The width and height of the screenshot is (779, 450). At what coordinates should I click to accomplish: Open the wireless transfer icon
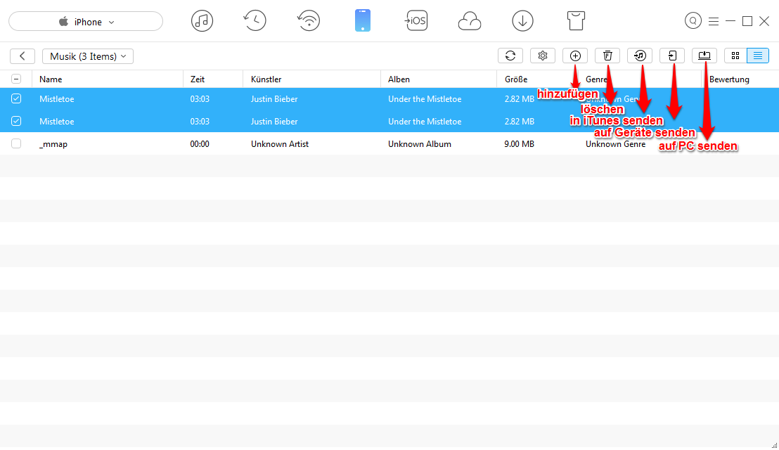[x=309, y=20]
